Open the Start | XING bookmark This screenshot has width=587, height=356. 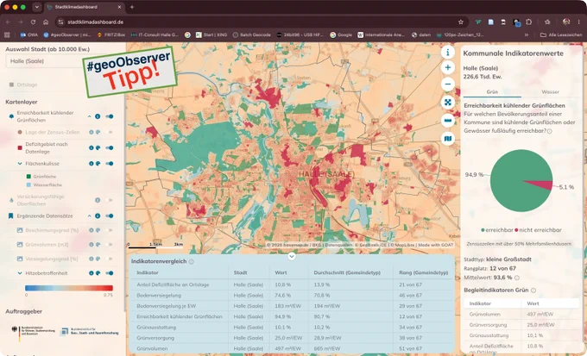211,34
